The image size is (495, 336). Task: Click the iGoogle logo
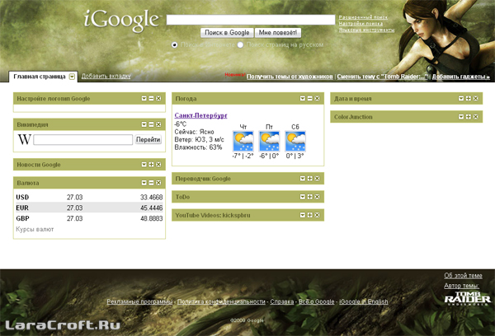[122, 20]
